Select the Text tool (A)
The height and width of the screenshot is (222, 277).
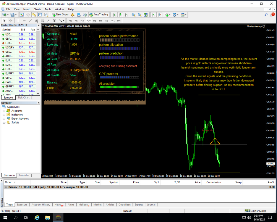coord(48,21)
